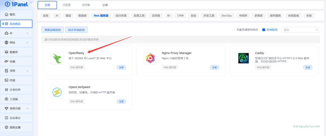Open the Caddy app logo

coord(244,58)
